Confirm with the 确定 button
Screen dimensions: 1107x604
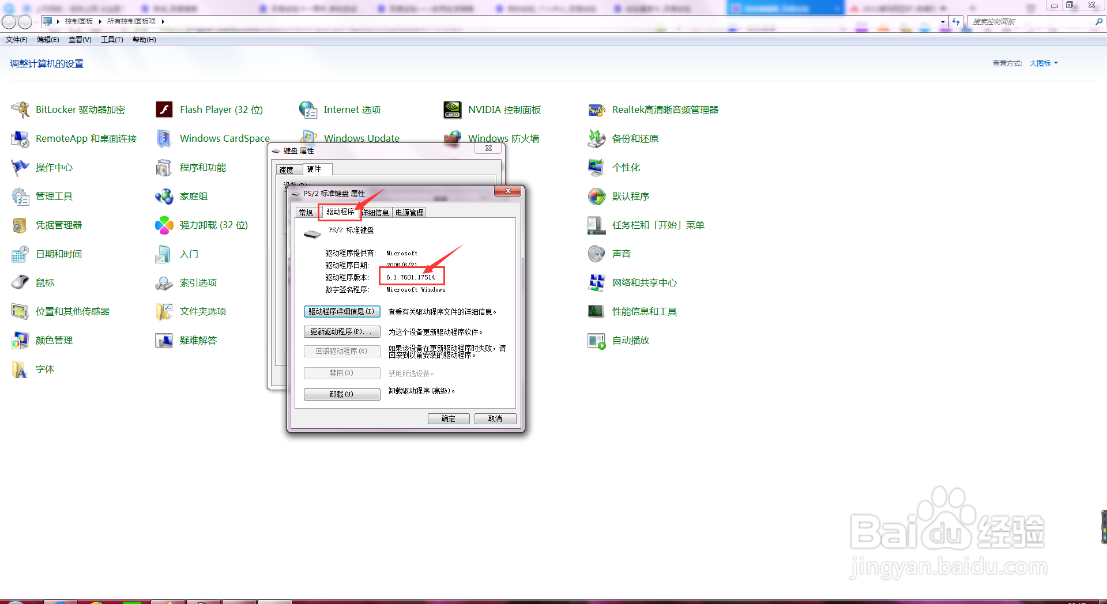(449, 418)
